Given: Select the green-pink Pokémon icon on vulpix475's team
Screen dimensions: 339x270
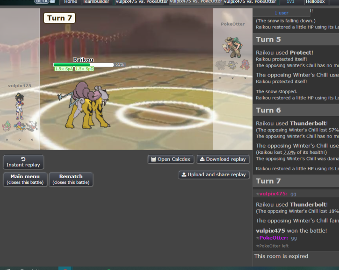Looking at the screenshot, I should pos(7,126).
